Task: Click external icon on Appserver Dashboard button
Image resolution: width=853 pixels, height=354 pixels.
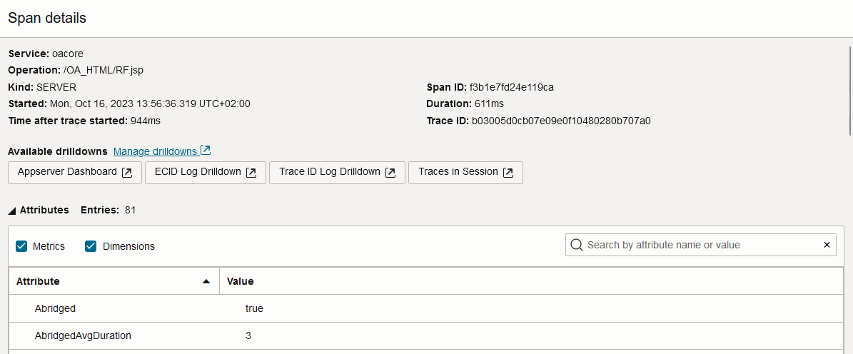Action: click(127, 173)
